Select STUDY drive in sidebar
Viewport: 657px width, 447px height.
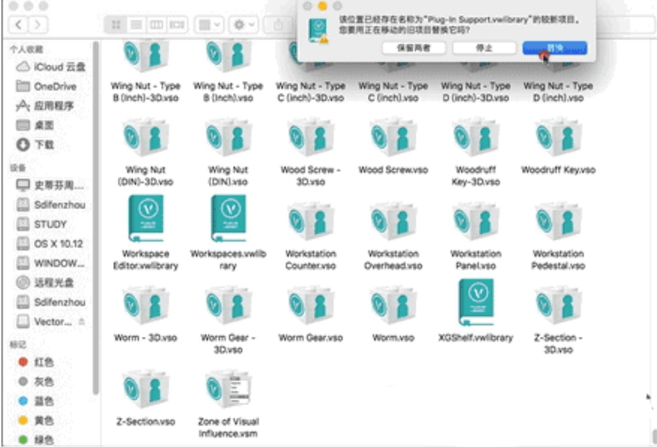[41, 224]
